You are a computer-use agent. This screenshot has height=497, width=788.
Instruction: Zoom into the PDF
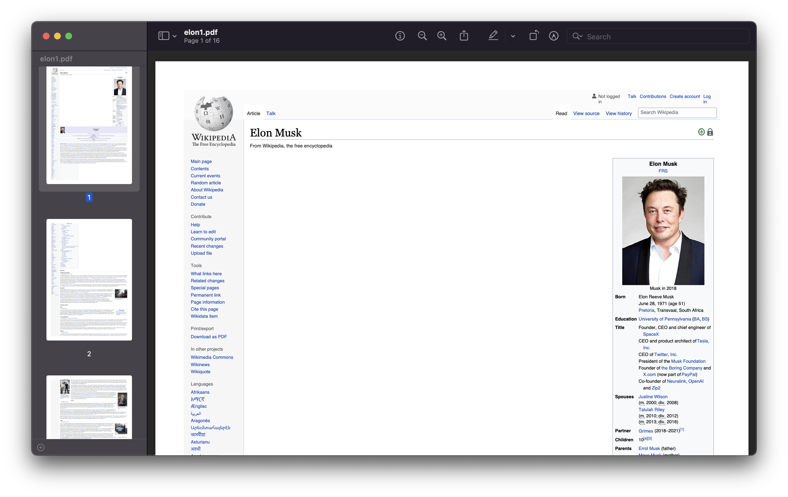[442, 36]
